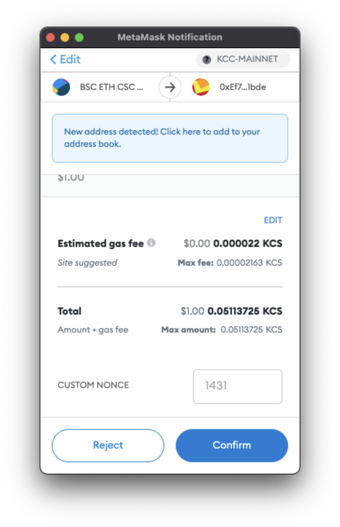Click the sender account avatar icon
The height and width of the screenshot is (527, 340).
pyautogui.click(x=61, y=87)
